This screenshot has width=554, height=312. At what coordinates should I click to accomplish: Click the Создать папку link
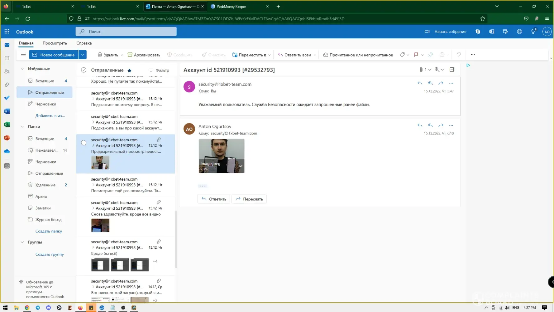pos(49,231)
